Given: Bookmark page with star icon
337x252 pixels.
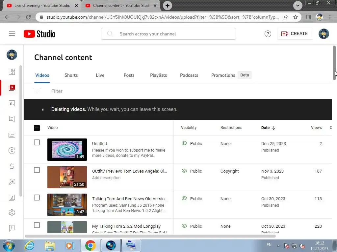Looking at the screenshot, I should tap(296, 17).
